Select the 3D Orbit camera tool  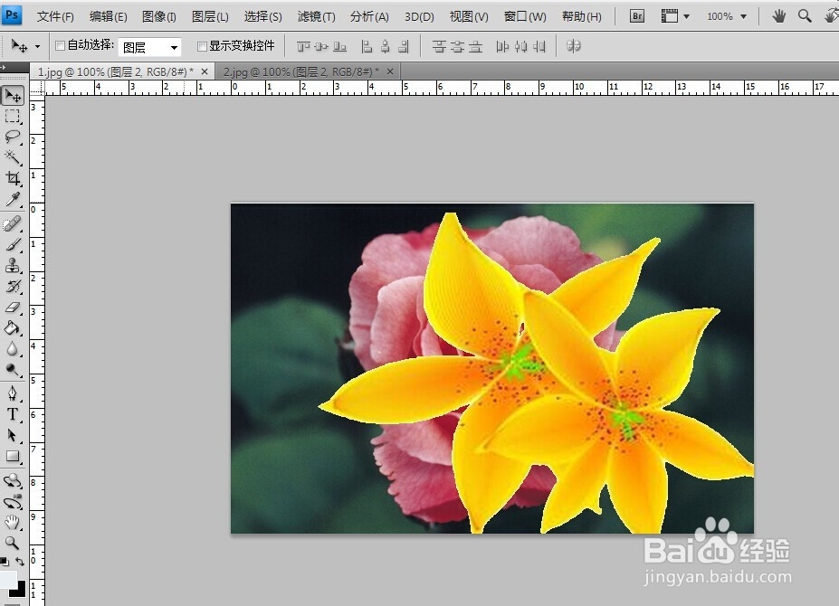[13, 502]
